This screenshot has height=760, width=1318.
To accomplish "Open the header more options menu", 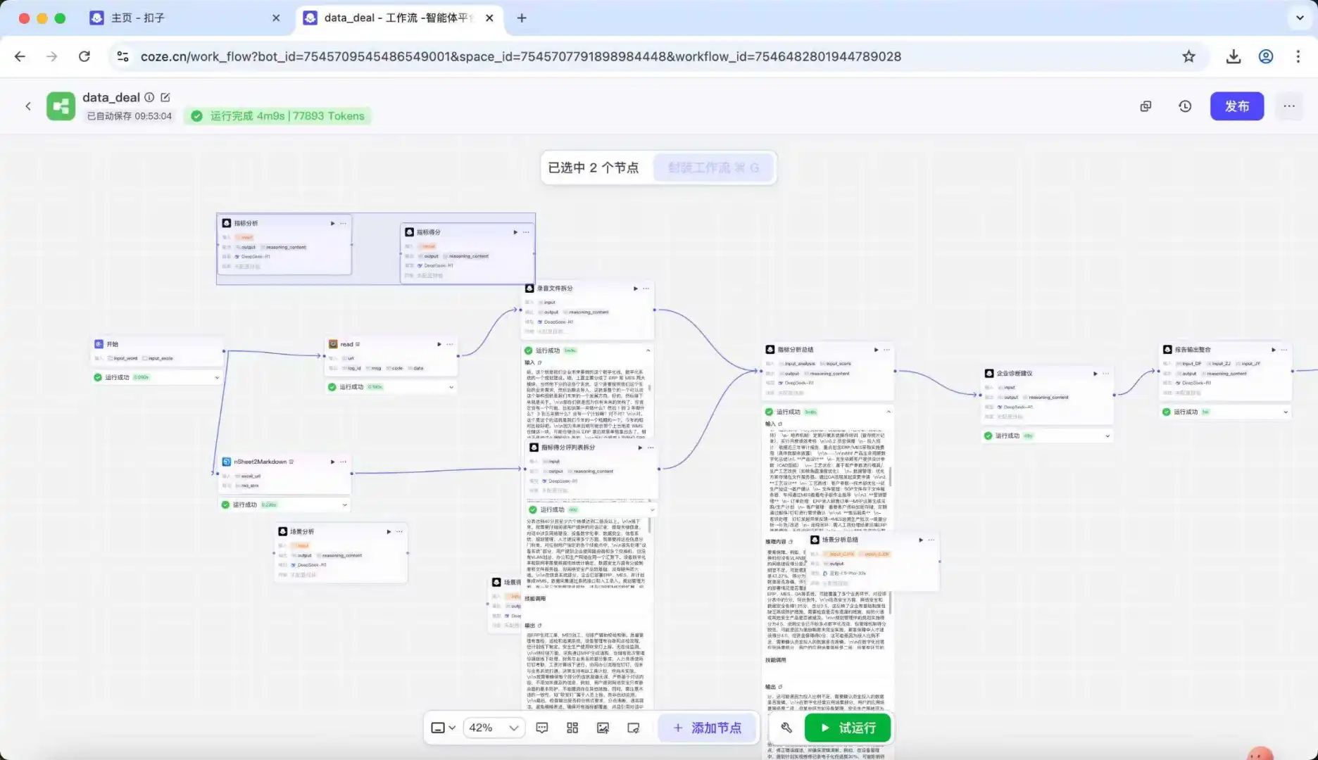I will [1289, 106].
